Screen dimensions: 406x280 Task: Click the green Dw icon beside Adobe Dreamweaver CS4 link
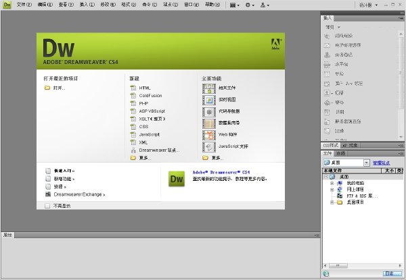coord(177,179)
